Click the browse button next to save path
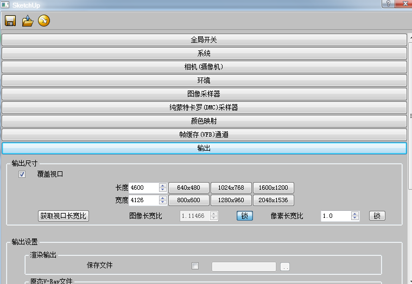Viewport: 412px width, 284px height. 285,267
